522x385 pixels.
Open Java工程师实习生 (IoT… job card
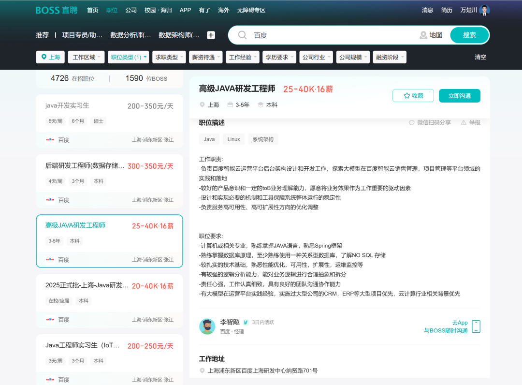[109, 360]
